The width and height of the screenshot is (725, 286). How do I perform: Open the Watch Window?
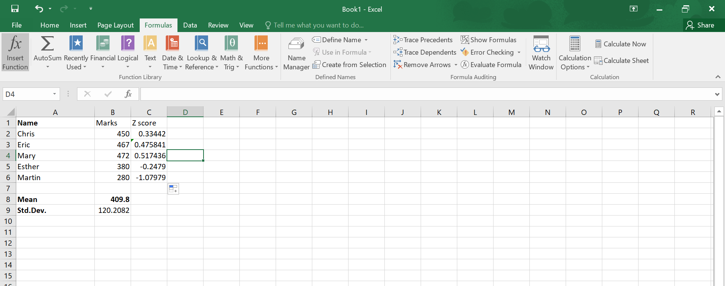click(x=541, y=52)
